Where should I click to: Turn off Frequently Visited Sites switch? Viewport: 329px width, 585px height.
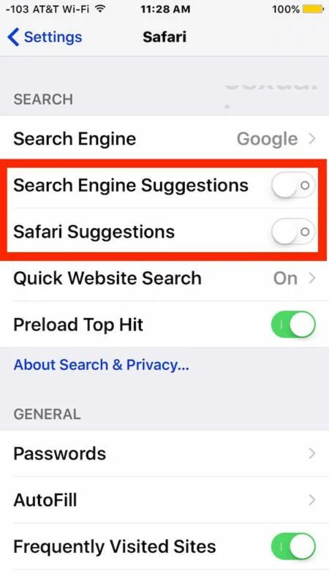pos(293,546)
